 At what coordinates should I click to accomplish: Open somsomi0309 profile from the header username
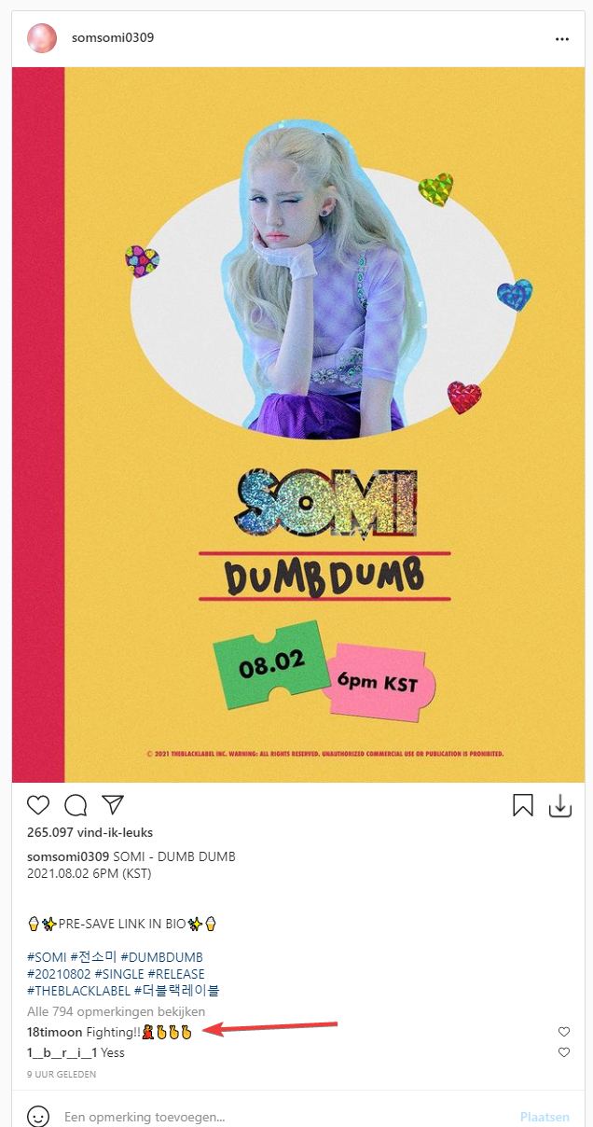pyautogui.click(x=113, y=38)
